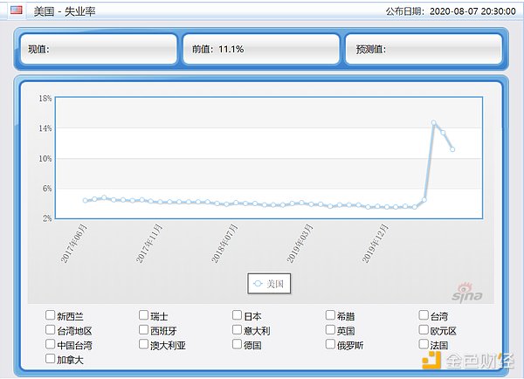Click the 前值 11.1% panel
The width and height of the screenshot is (524, 379).
coord(259,49)
